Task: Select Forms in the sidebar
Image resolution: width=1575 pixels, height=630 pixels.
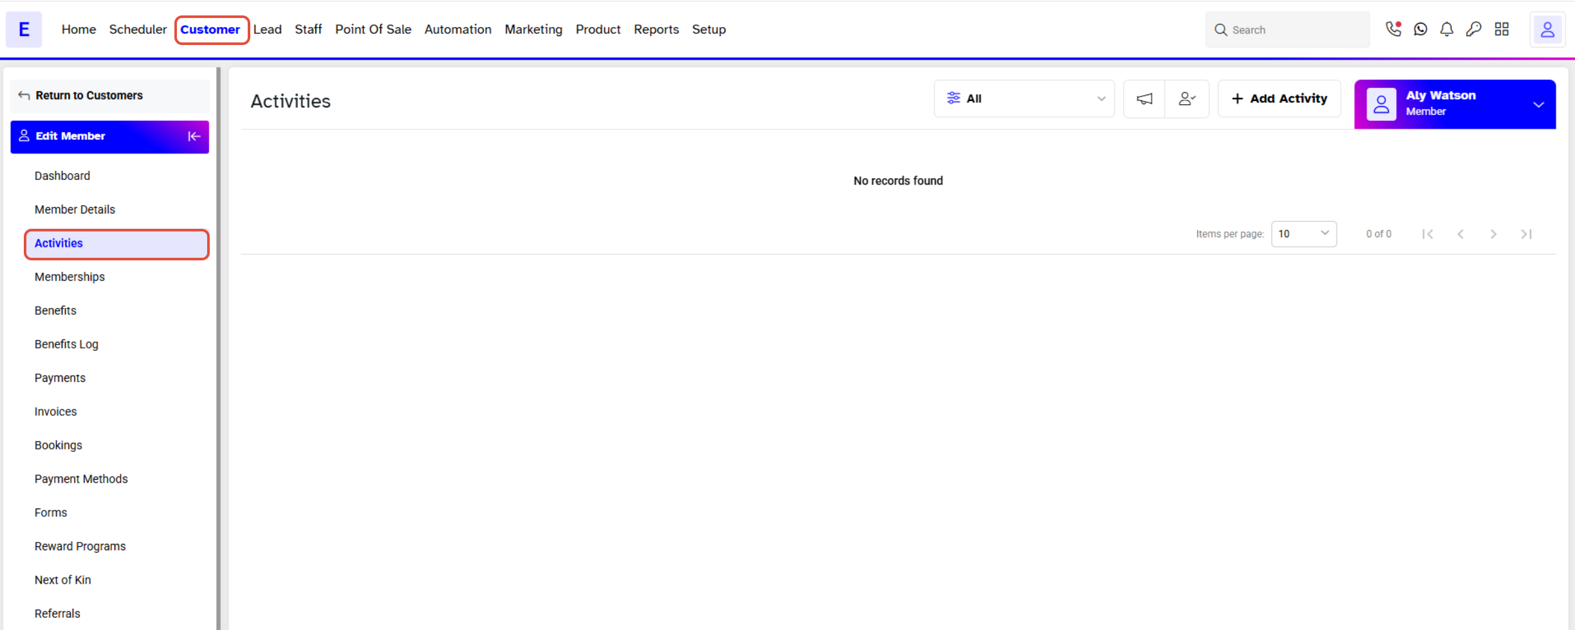Action: point(51,512)
